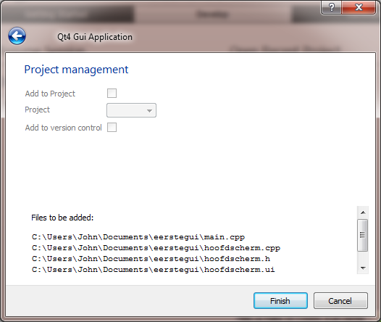Go back using the blue arrow button
Screen dimensions: 381x322
[17, 36]
